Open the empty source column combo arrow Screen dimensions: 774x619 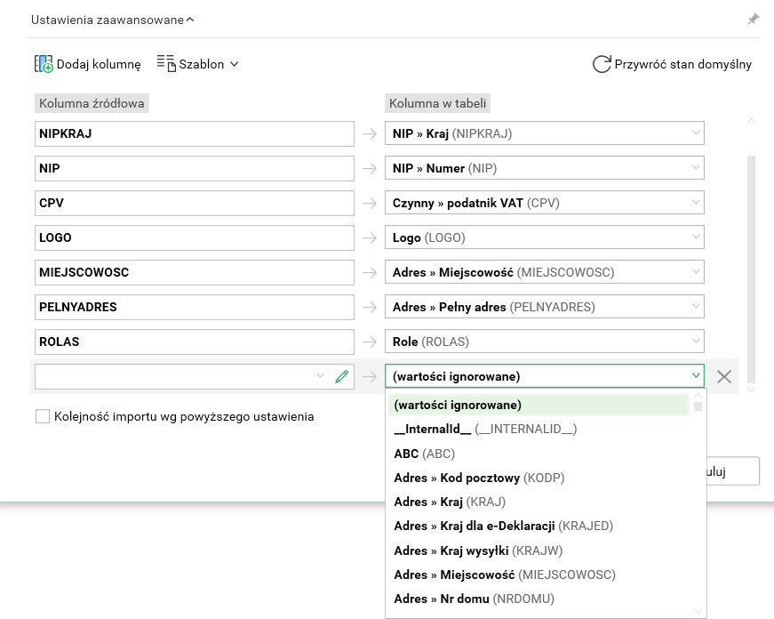321,376
